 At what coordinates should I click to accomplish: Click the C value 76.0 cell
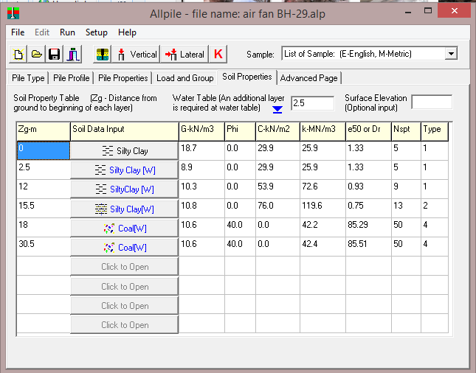pos(277,209)
